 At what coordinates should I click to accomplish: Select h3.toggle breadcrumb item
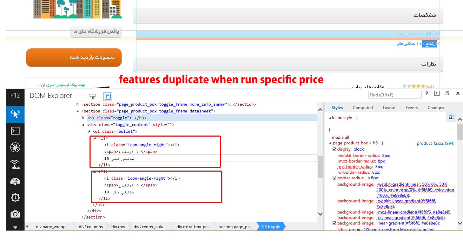tap(271, 227)
